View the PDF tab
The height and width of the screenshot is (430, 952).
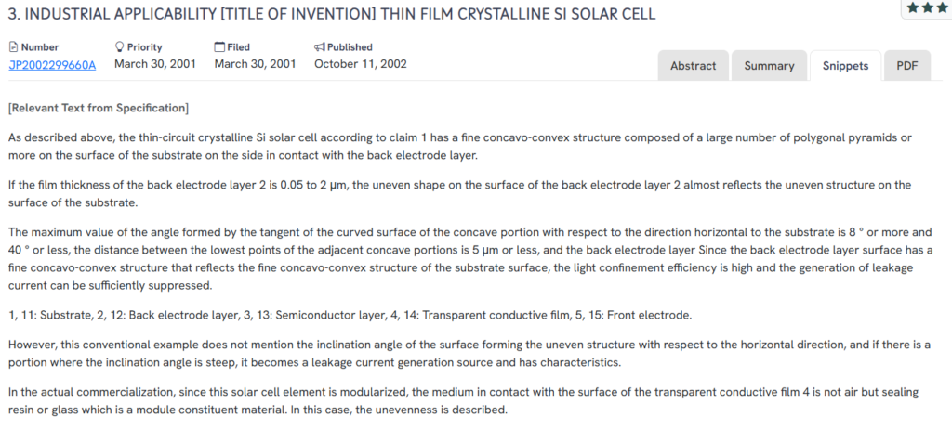pos(906,66)
